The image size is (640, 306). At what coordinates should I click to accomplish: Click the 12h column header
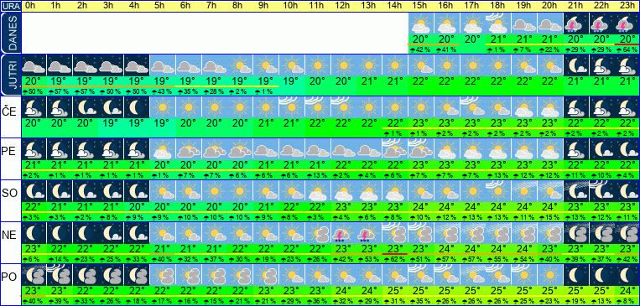[342, 6]
